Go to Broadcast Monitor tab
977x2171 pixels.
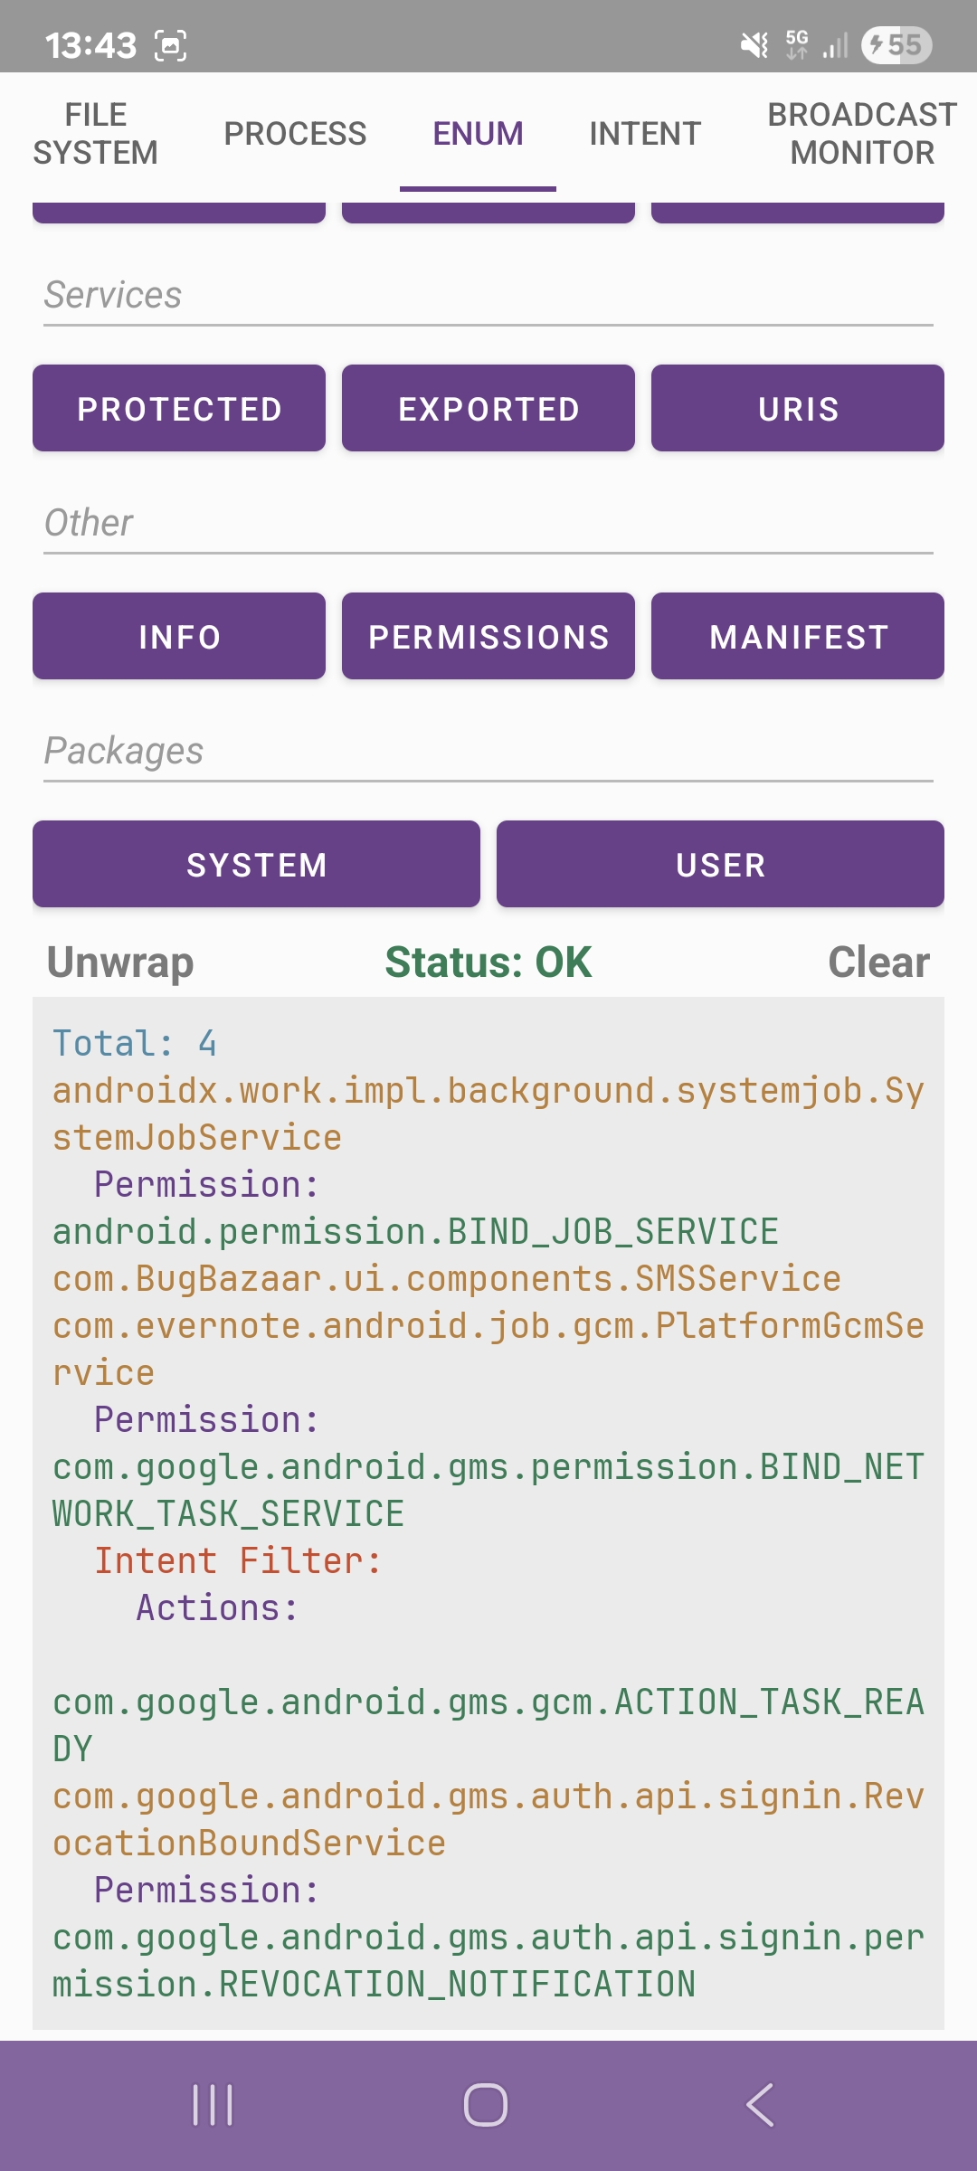(861, 134)
